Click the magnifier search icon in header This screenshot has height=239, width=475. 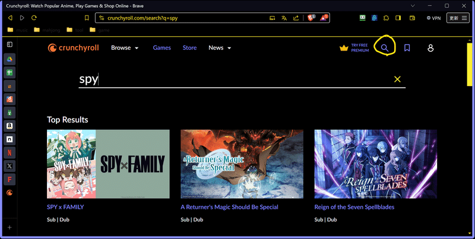point(384,48)
